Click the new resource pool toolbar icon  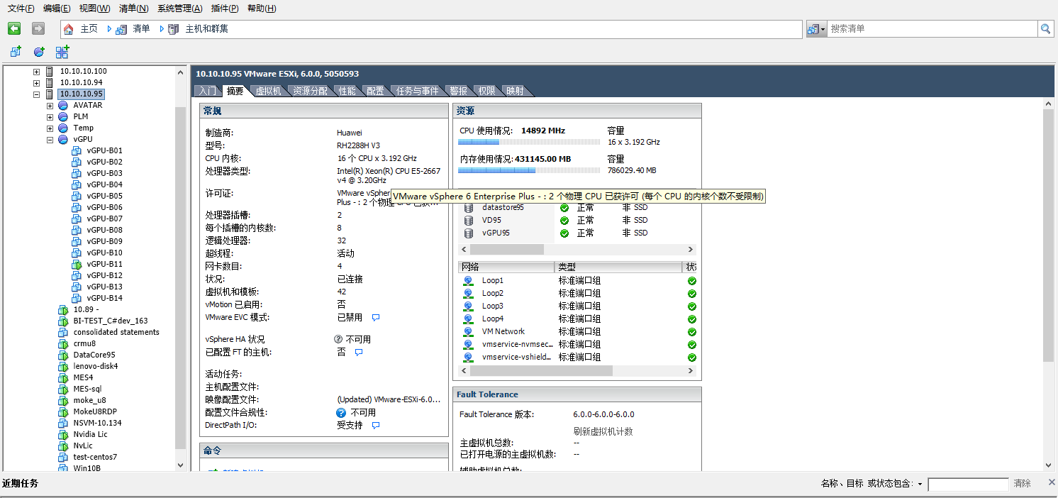pos(39,52)
